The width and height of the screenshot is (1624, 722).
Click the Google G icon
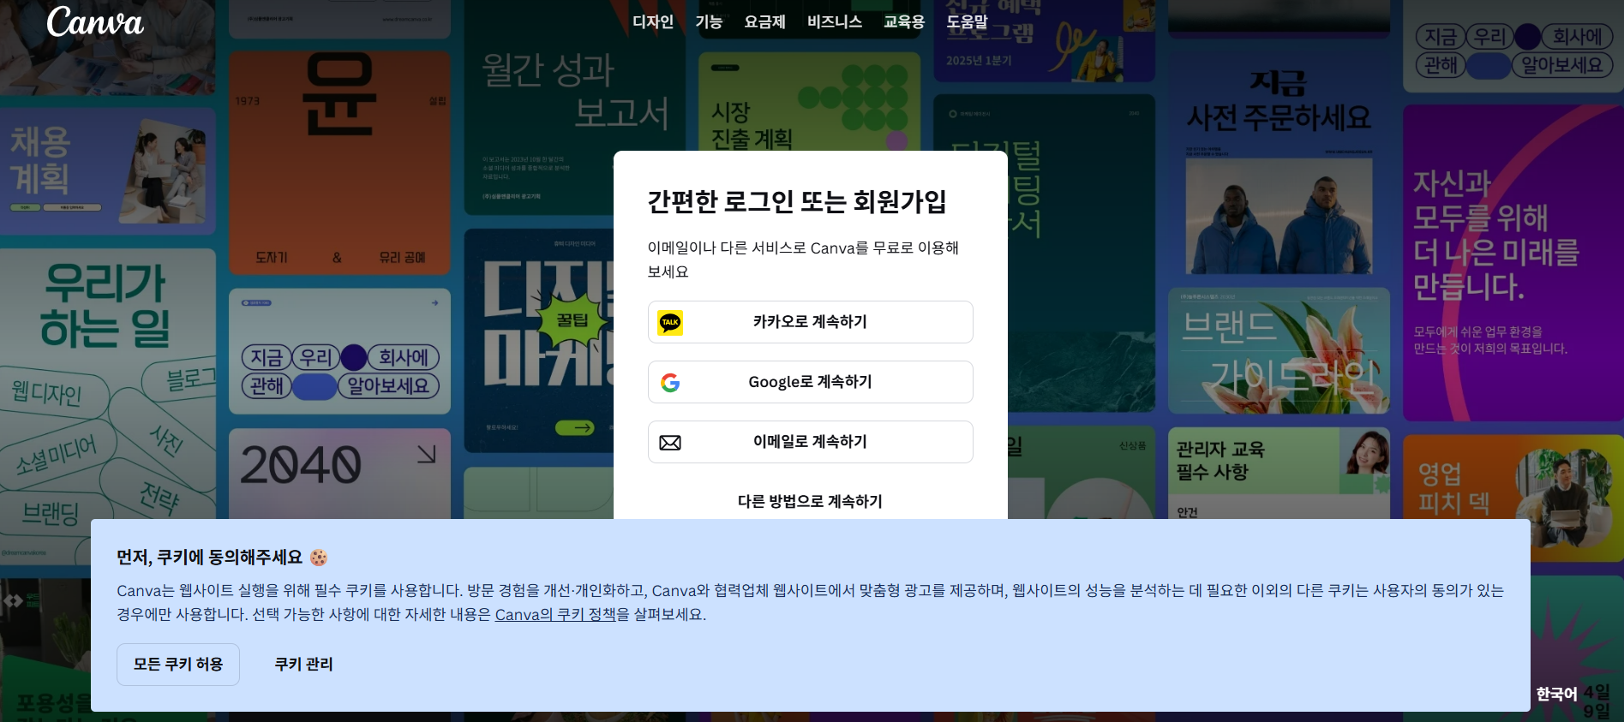click(x=670, y=382)
